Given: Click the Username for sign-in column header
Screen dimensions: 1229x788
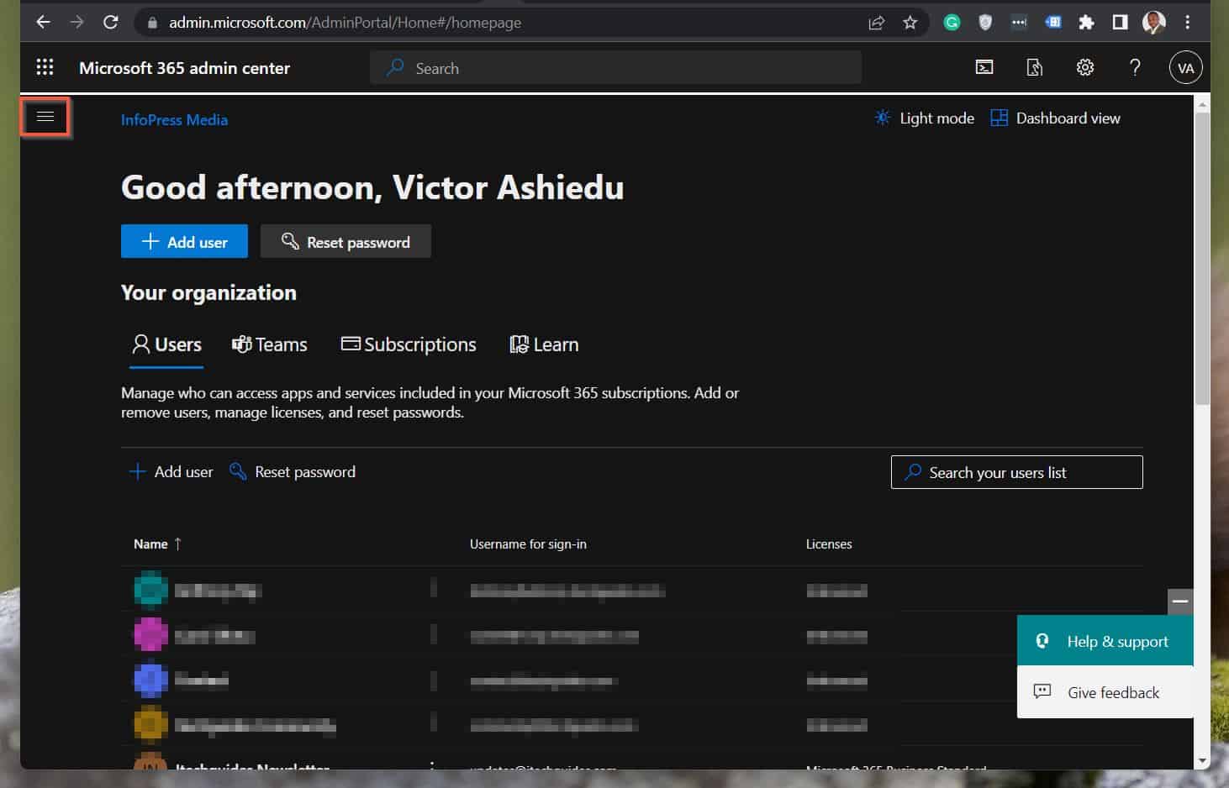Looking at the screenshot, I should click(528, 544).
